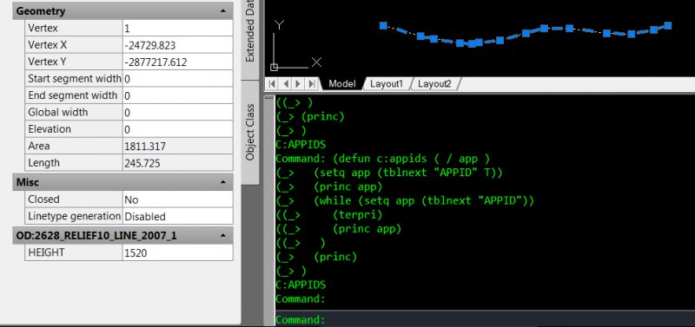Edit the End segment width value
This screenshot has width=695, height=327.
pyautogui.click(x=177, y=95)
